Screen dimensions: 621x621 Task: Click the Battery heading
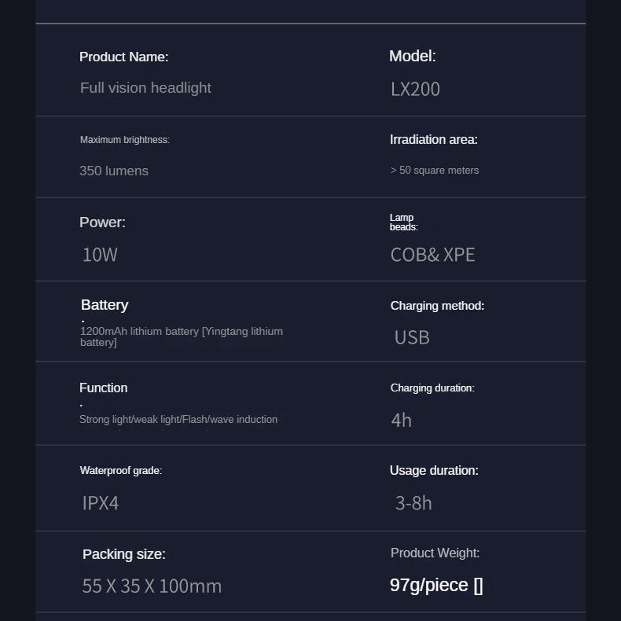tap(105, 305)
